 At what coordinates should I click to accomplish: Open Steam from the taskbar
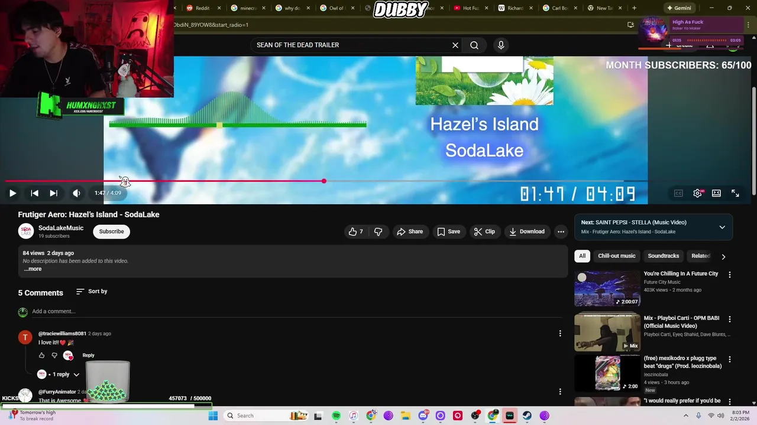point(527,416)
